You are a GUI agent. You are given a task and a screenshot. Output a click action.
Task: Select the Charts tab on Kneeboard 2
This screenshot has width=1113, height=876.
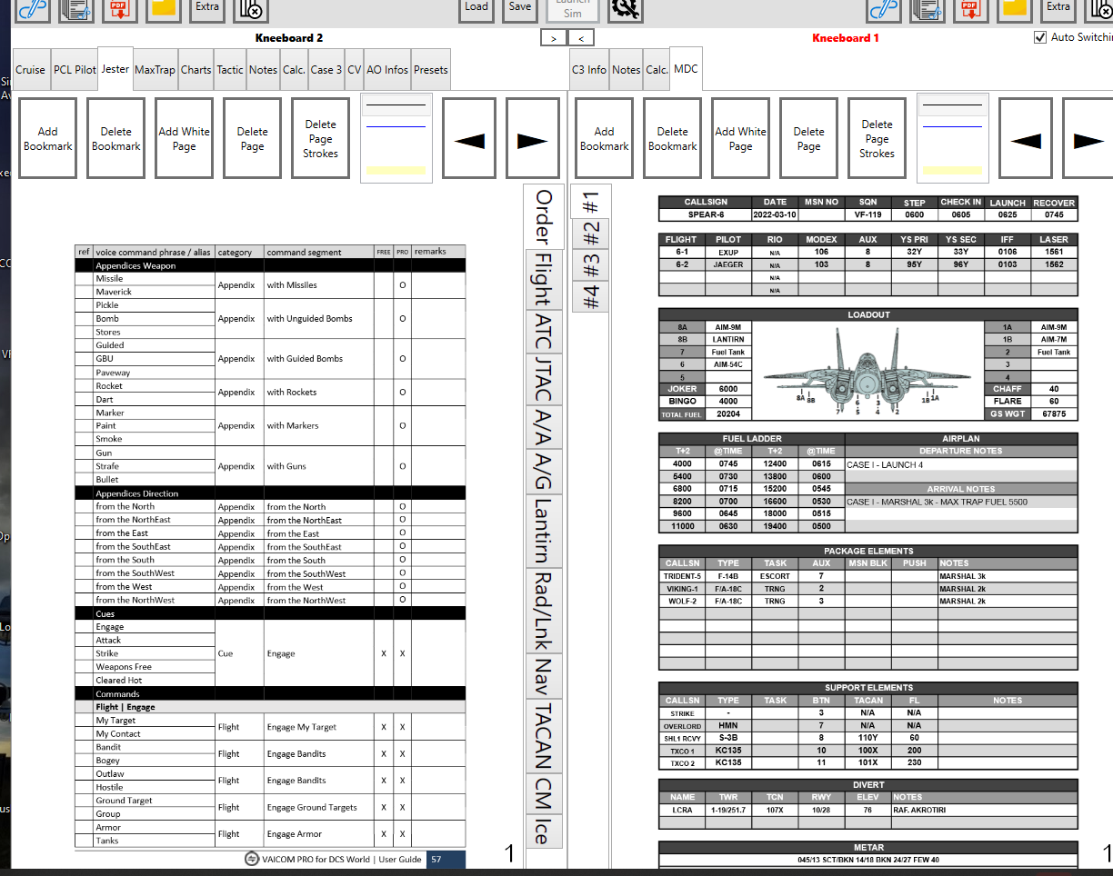click(196, 68)
